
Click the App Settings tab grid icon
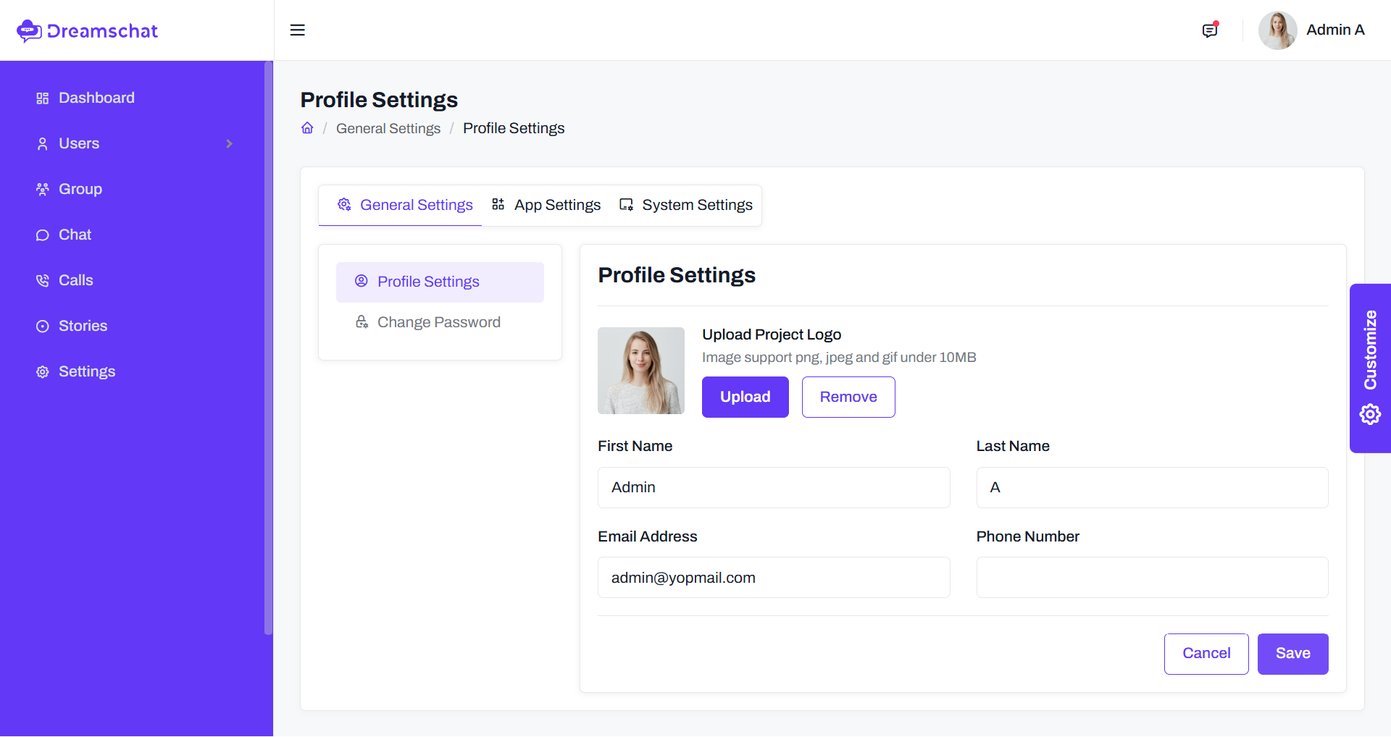tap(498, 204)
